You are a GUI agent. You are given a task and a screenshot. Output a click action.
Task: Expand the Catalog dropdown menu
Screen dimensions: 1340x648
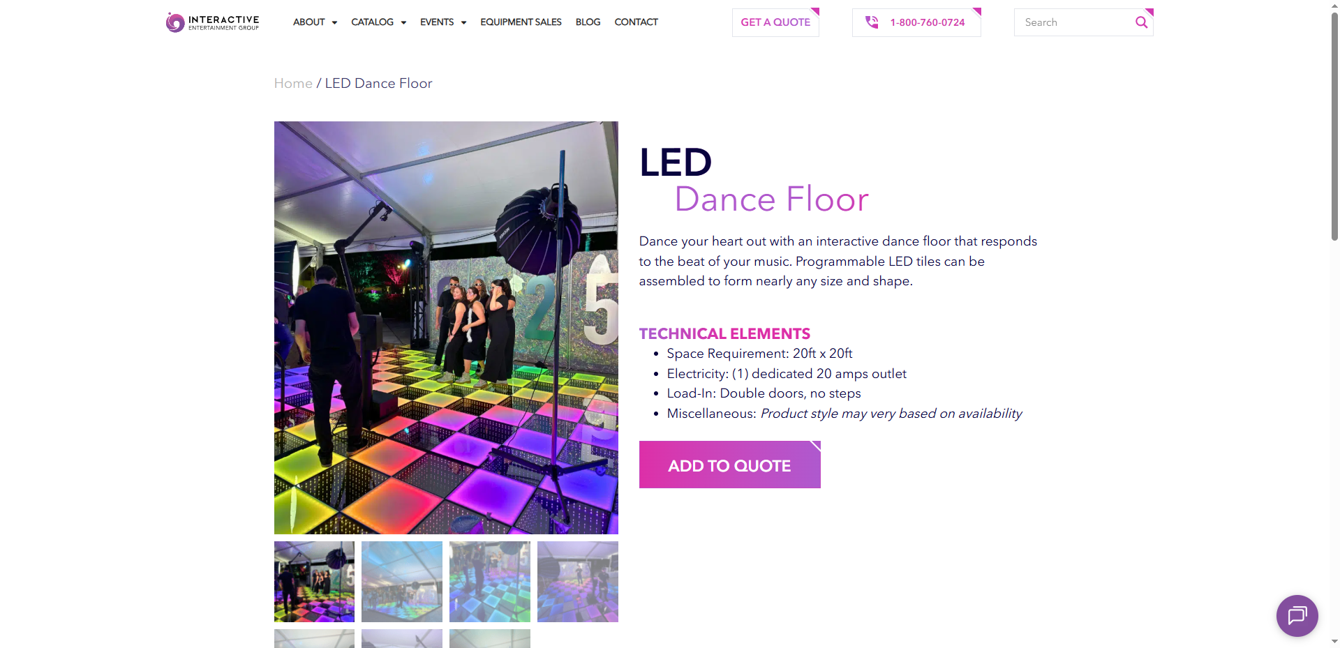378,22
